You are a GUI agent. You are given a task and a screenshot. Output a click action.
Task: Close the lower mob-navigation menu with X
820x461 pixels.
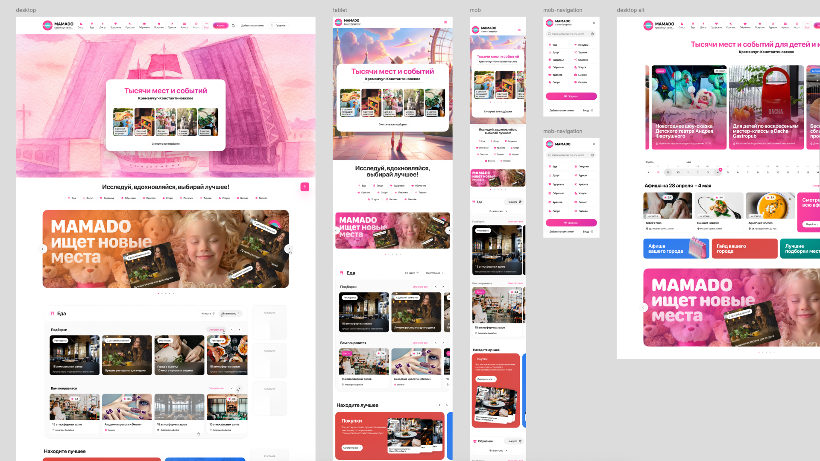click(x=594, y=144)
